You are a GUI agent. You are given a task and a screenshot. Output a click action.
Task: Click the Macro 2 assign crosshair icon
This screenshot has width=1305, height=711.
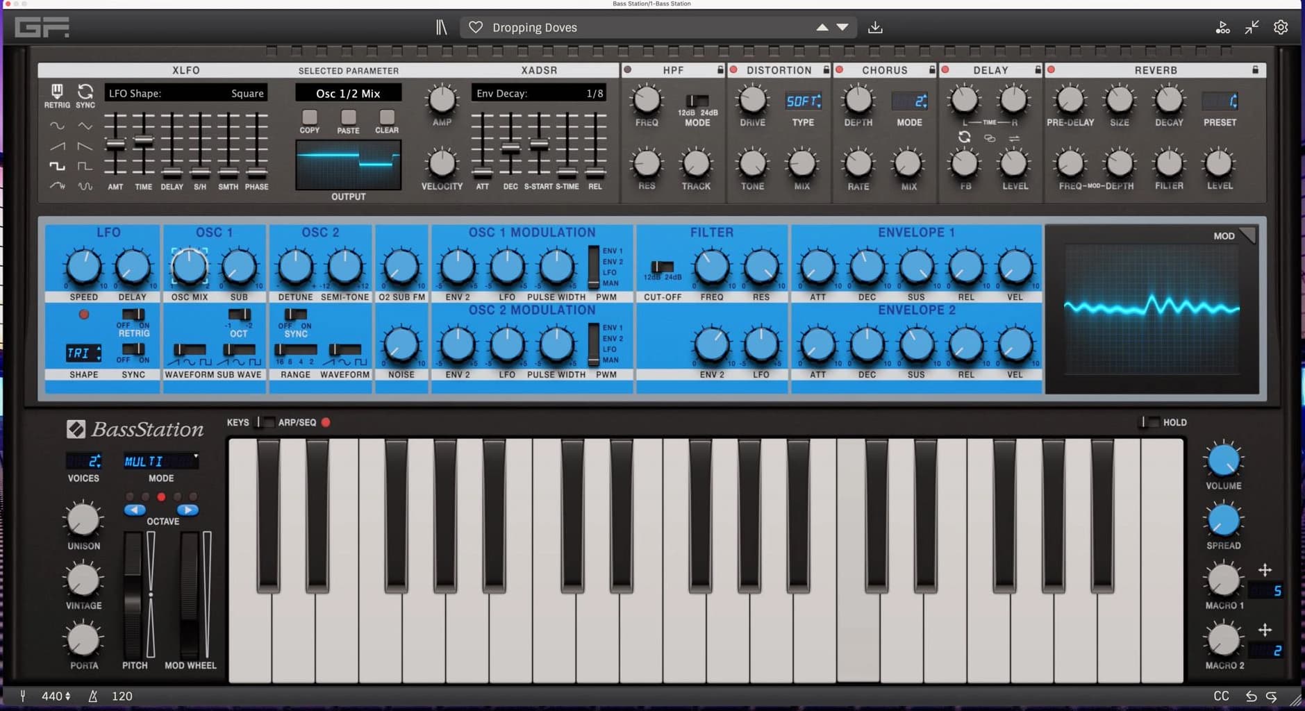click(1265, 630)
